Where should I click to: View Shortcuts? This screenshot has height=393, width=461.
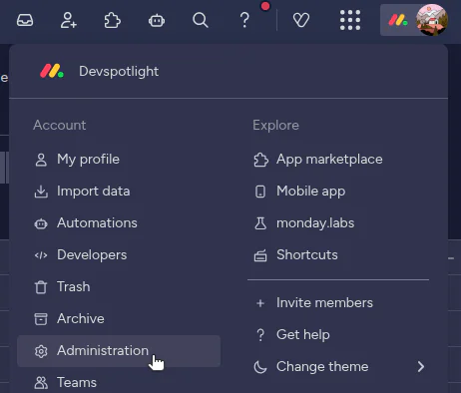tap(307, 255)
